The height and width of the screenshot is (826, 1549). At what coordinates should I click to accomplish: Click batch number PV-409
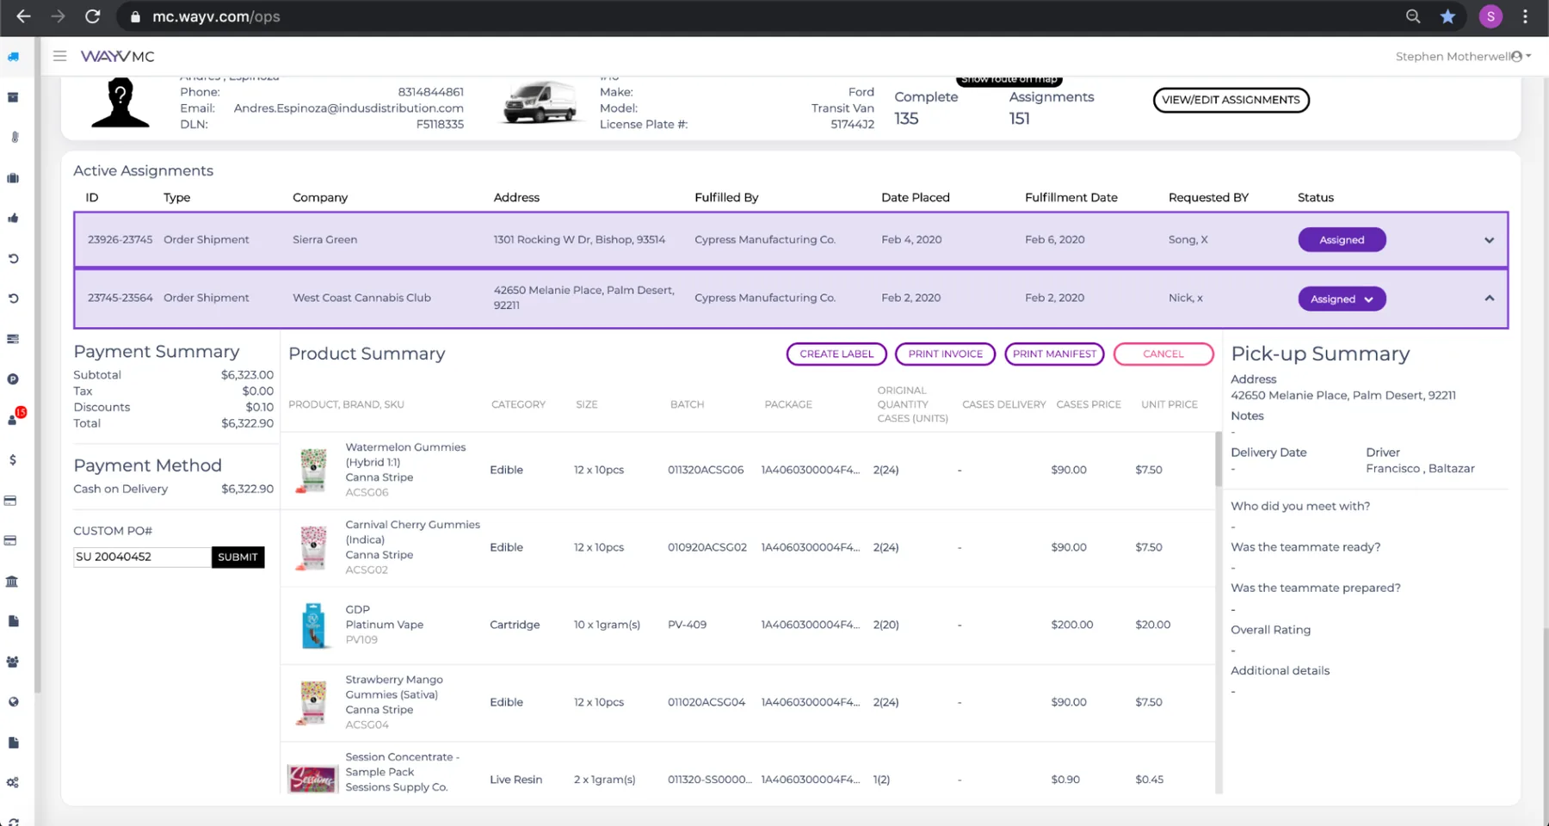(x=687, y=625)
